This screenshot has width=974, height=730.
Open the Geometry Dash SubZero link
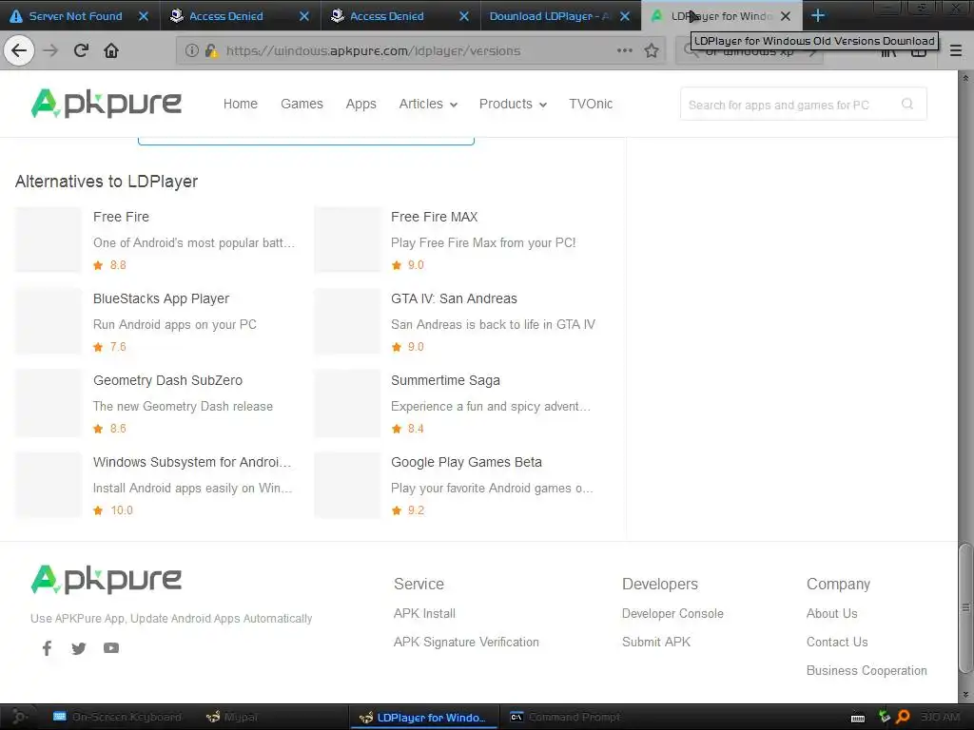pos(167,380)
